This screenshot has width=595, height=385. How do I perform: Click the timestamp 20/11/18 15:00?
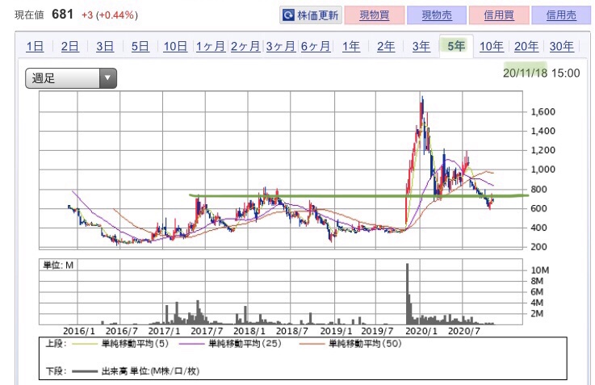542,73
